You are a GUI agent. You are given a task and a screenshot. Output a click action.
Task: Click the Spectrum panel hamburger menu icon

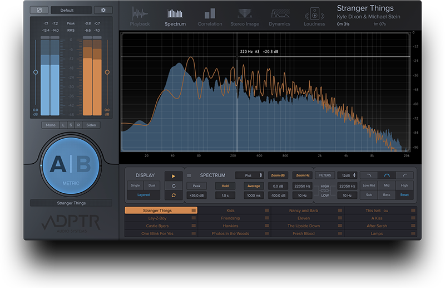(x=189, y=175)
